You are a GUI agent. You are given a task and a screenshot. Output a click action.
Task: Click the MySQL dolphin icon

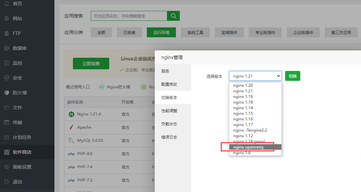pos(71,141)
